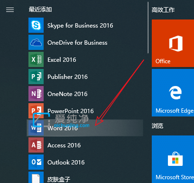Click the Outlook 2016 icon

click(36, 162)
